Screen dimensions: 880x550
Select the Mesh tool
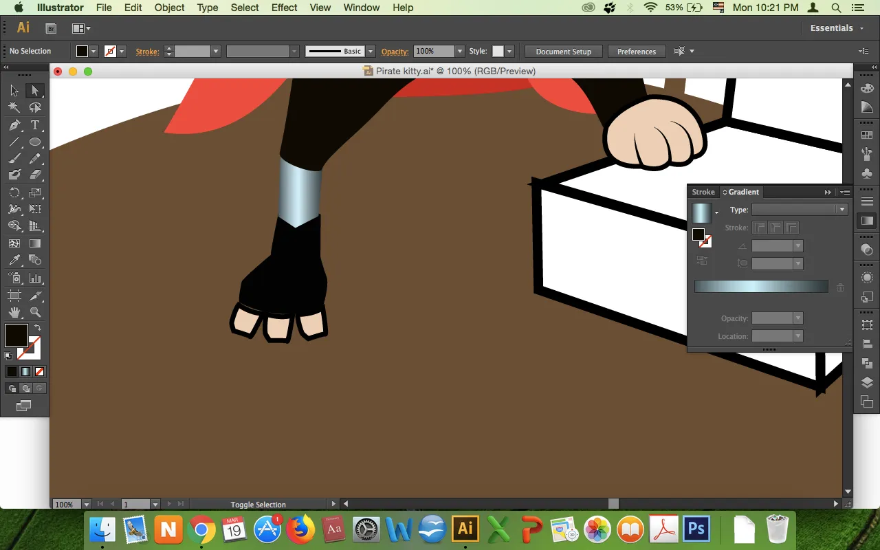(14, 243)
